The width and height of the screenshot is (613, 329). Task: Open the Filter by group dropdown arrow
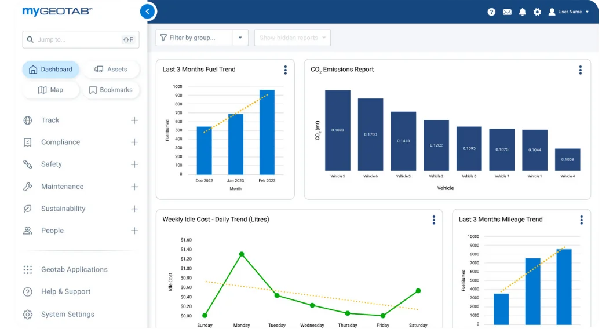(240, 38)
